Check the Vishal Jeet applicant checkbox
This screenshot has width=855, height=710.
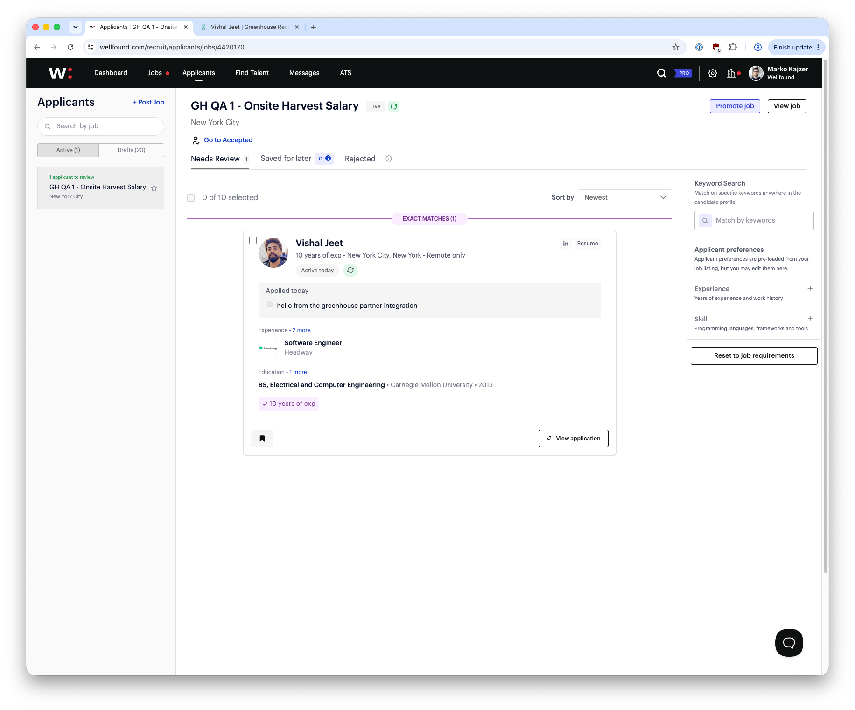(253, 240)
